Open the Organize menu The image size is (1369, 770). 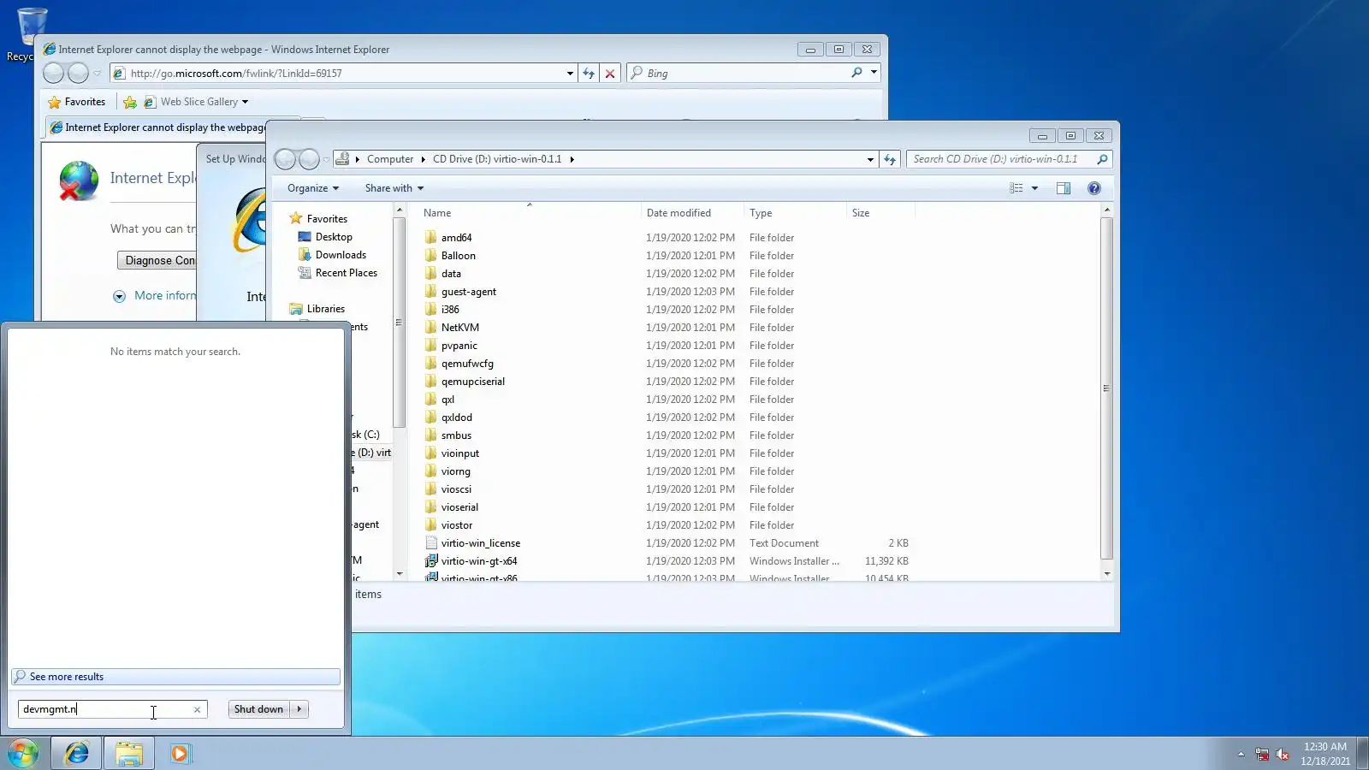(313, 188)
